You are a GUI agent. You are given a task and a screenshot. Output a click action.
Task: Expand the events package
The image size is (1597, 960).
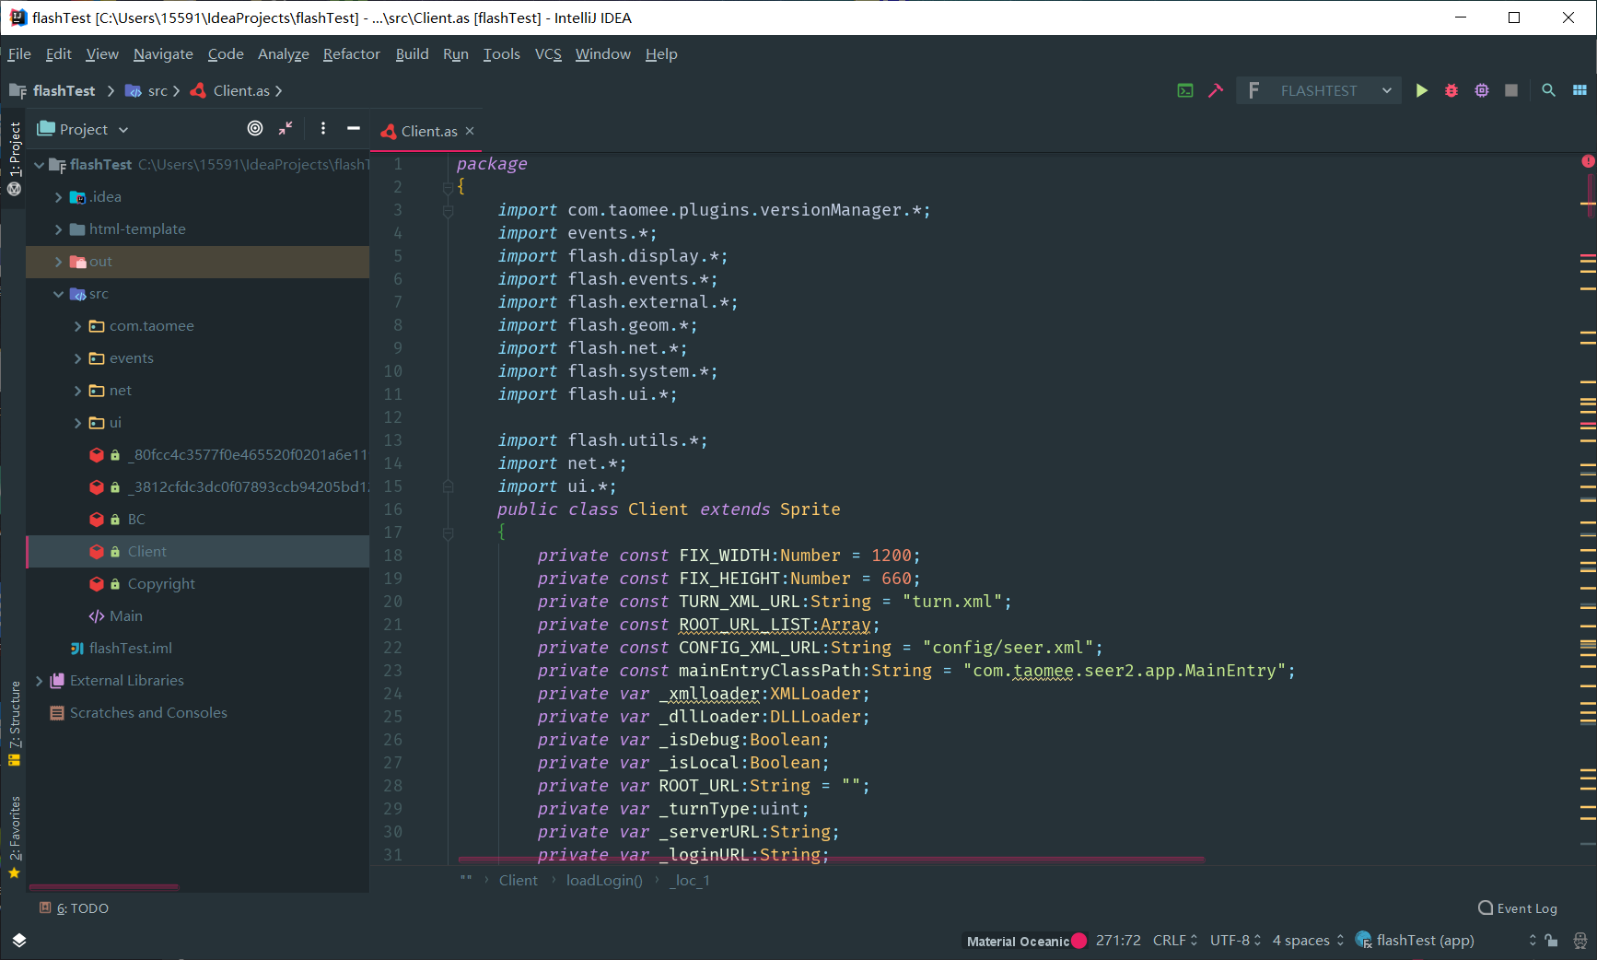[77, 358]
